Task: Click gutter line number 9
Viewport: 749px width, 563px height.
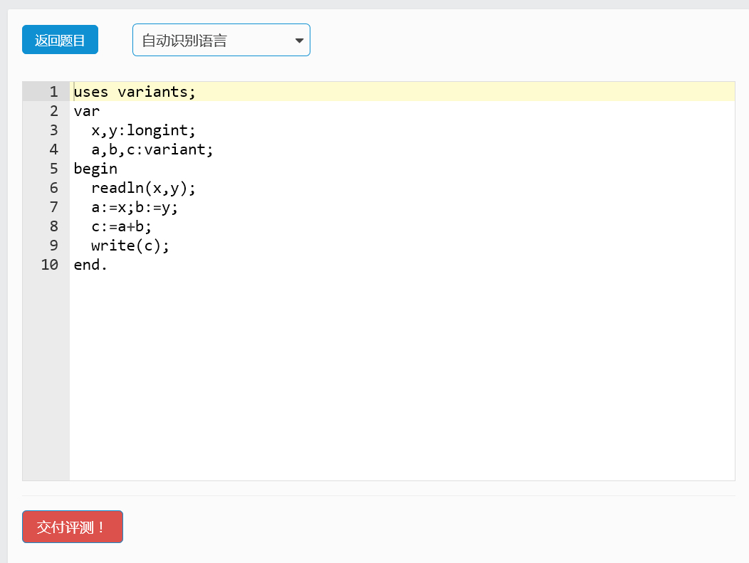Action: (53, 246)
